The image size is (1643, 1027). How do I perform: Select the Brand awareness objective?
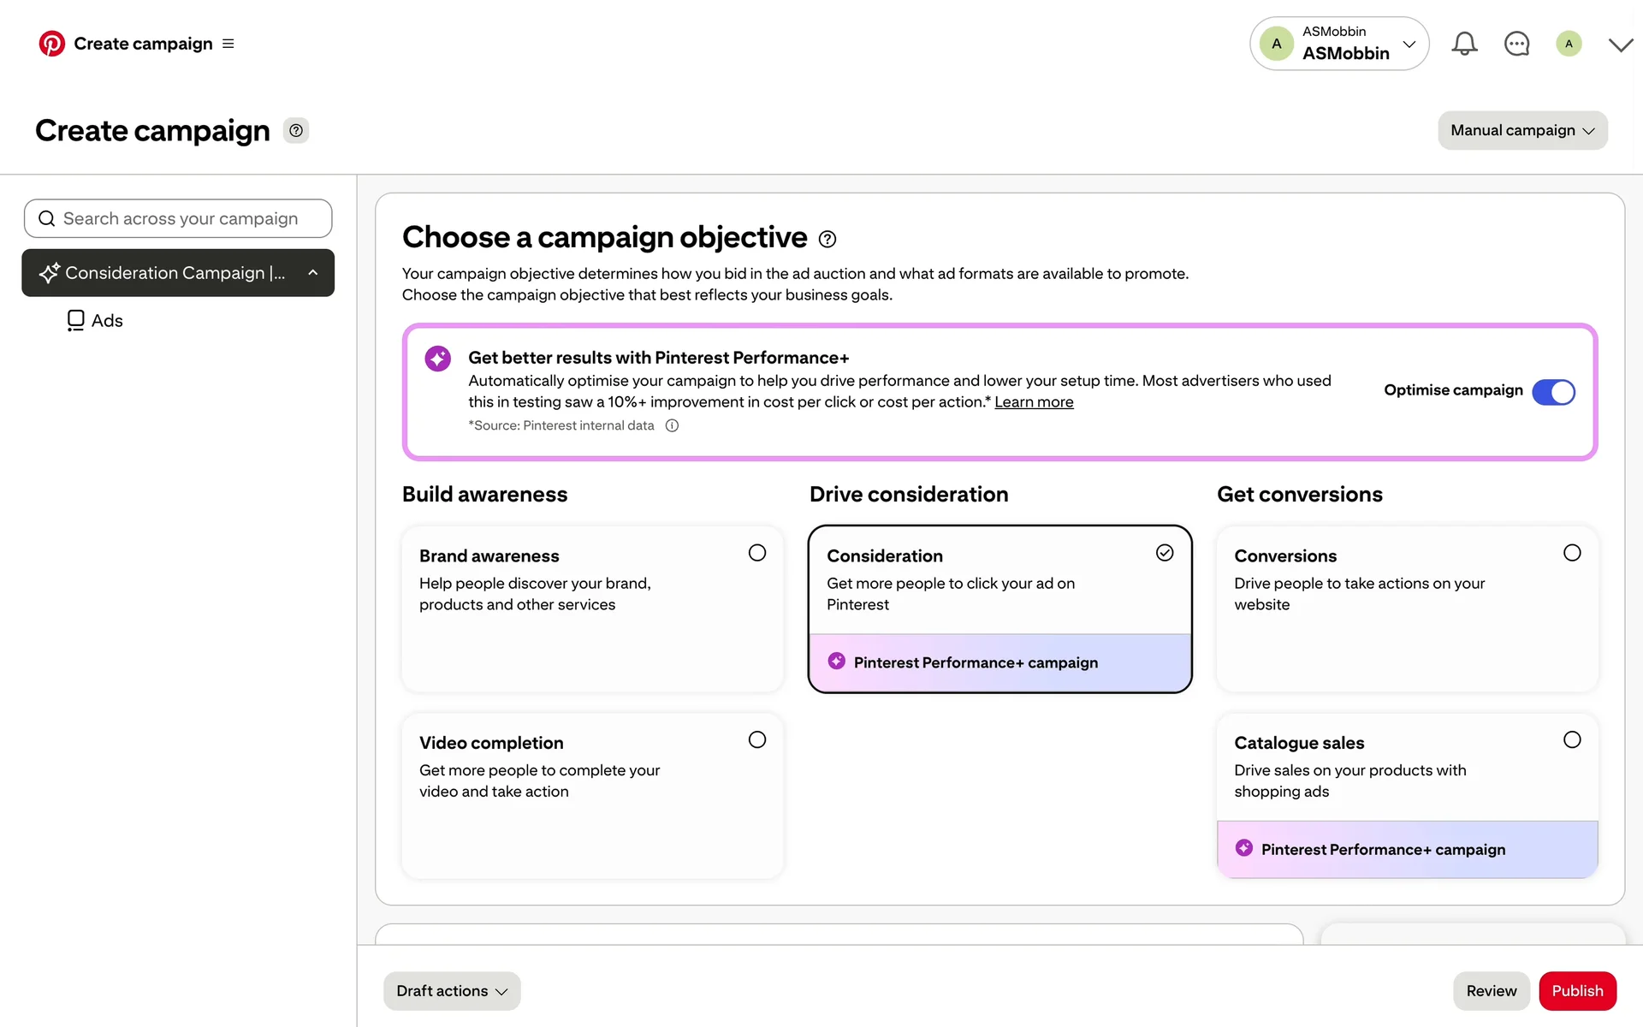tap(757, 553)
